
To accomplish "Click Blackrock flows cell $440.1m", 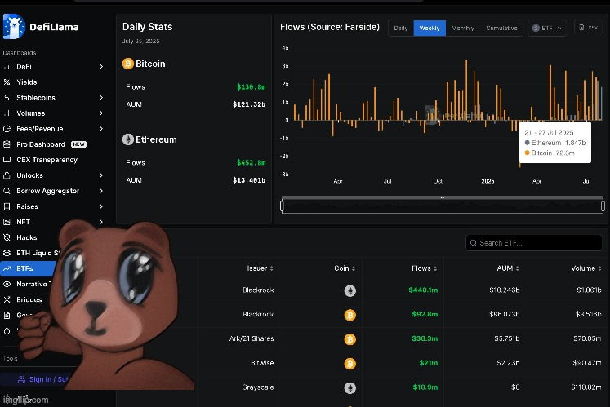I will pos(423,290).
